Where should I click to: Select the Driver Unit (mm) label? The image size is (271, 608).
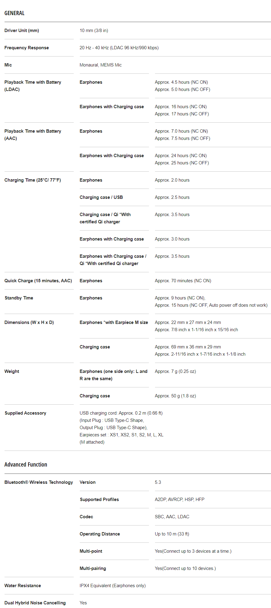[x=22, y=31]
